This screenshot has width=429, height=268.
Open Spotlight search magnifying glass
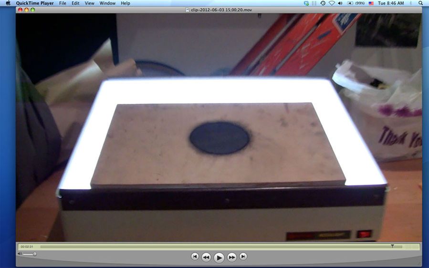click(420, 3)
